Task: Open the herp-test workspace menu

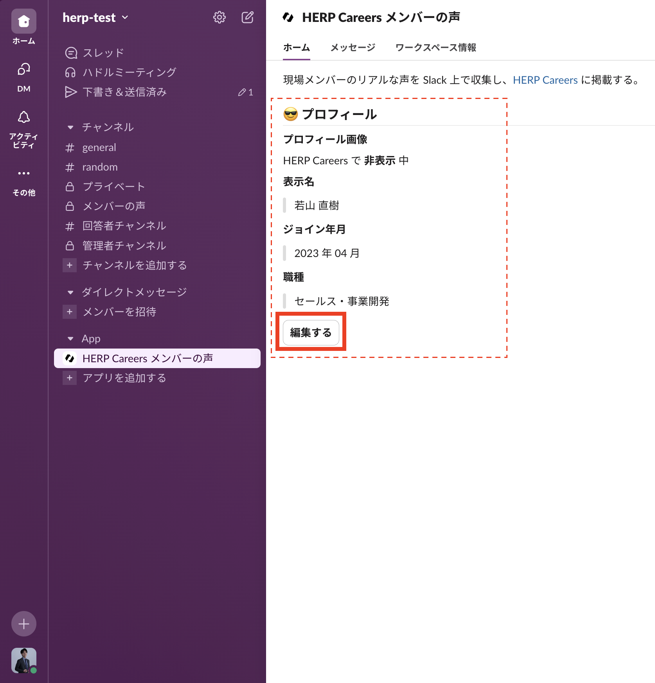Action: pos(95,18)
